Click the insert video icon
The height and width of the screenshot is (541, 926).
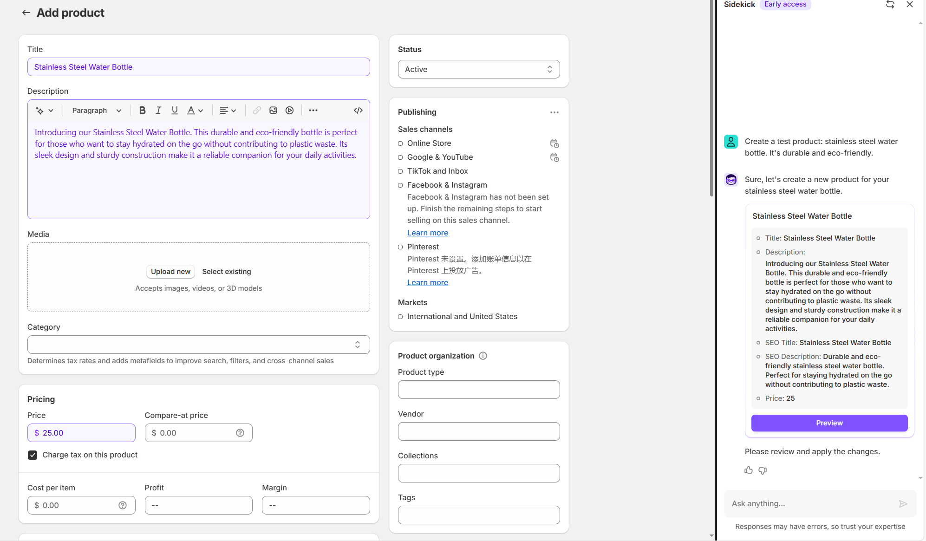tap(289, 111)
